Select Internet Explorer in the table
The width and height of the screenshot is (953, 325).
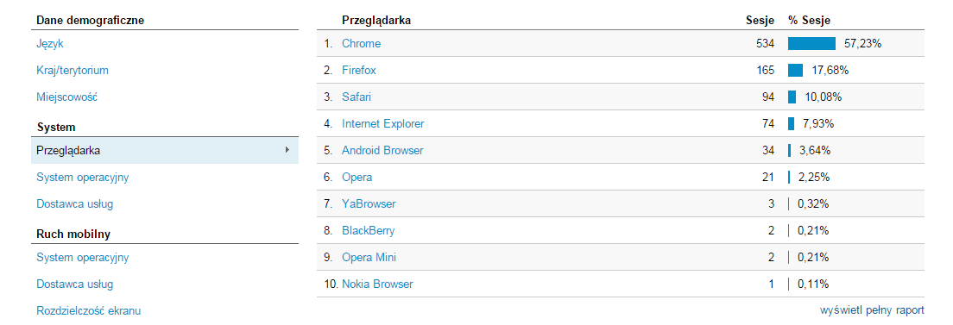[383, 124]
